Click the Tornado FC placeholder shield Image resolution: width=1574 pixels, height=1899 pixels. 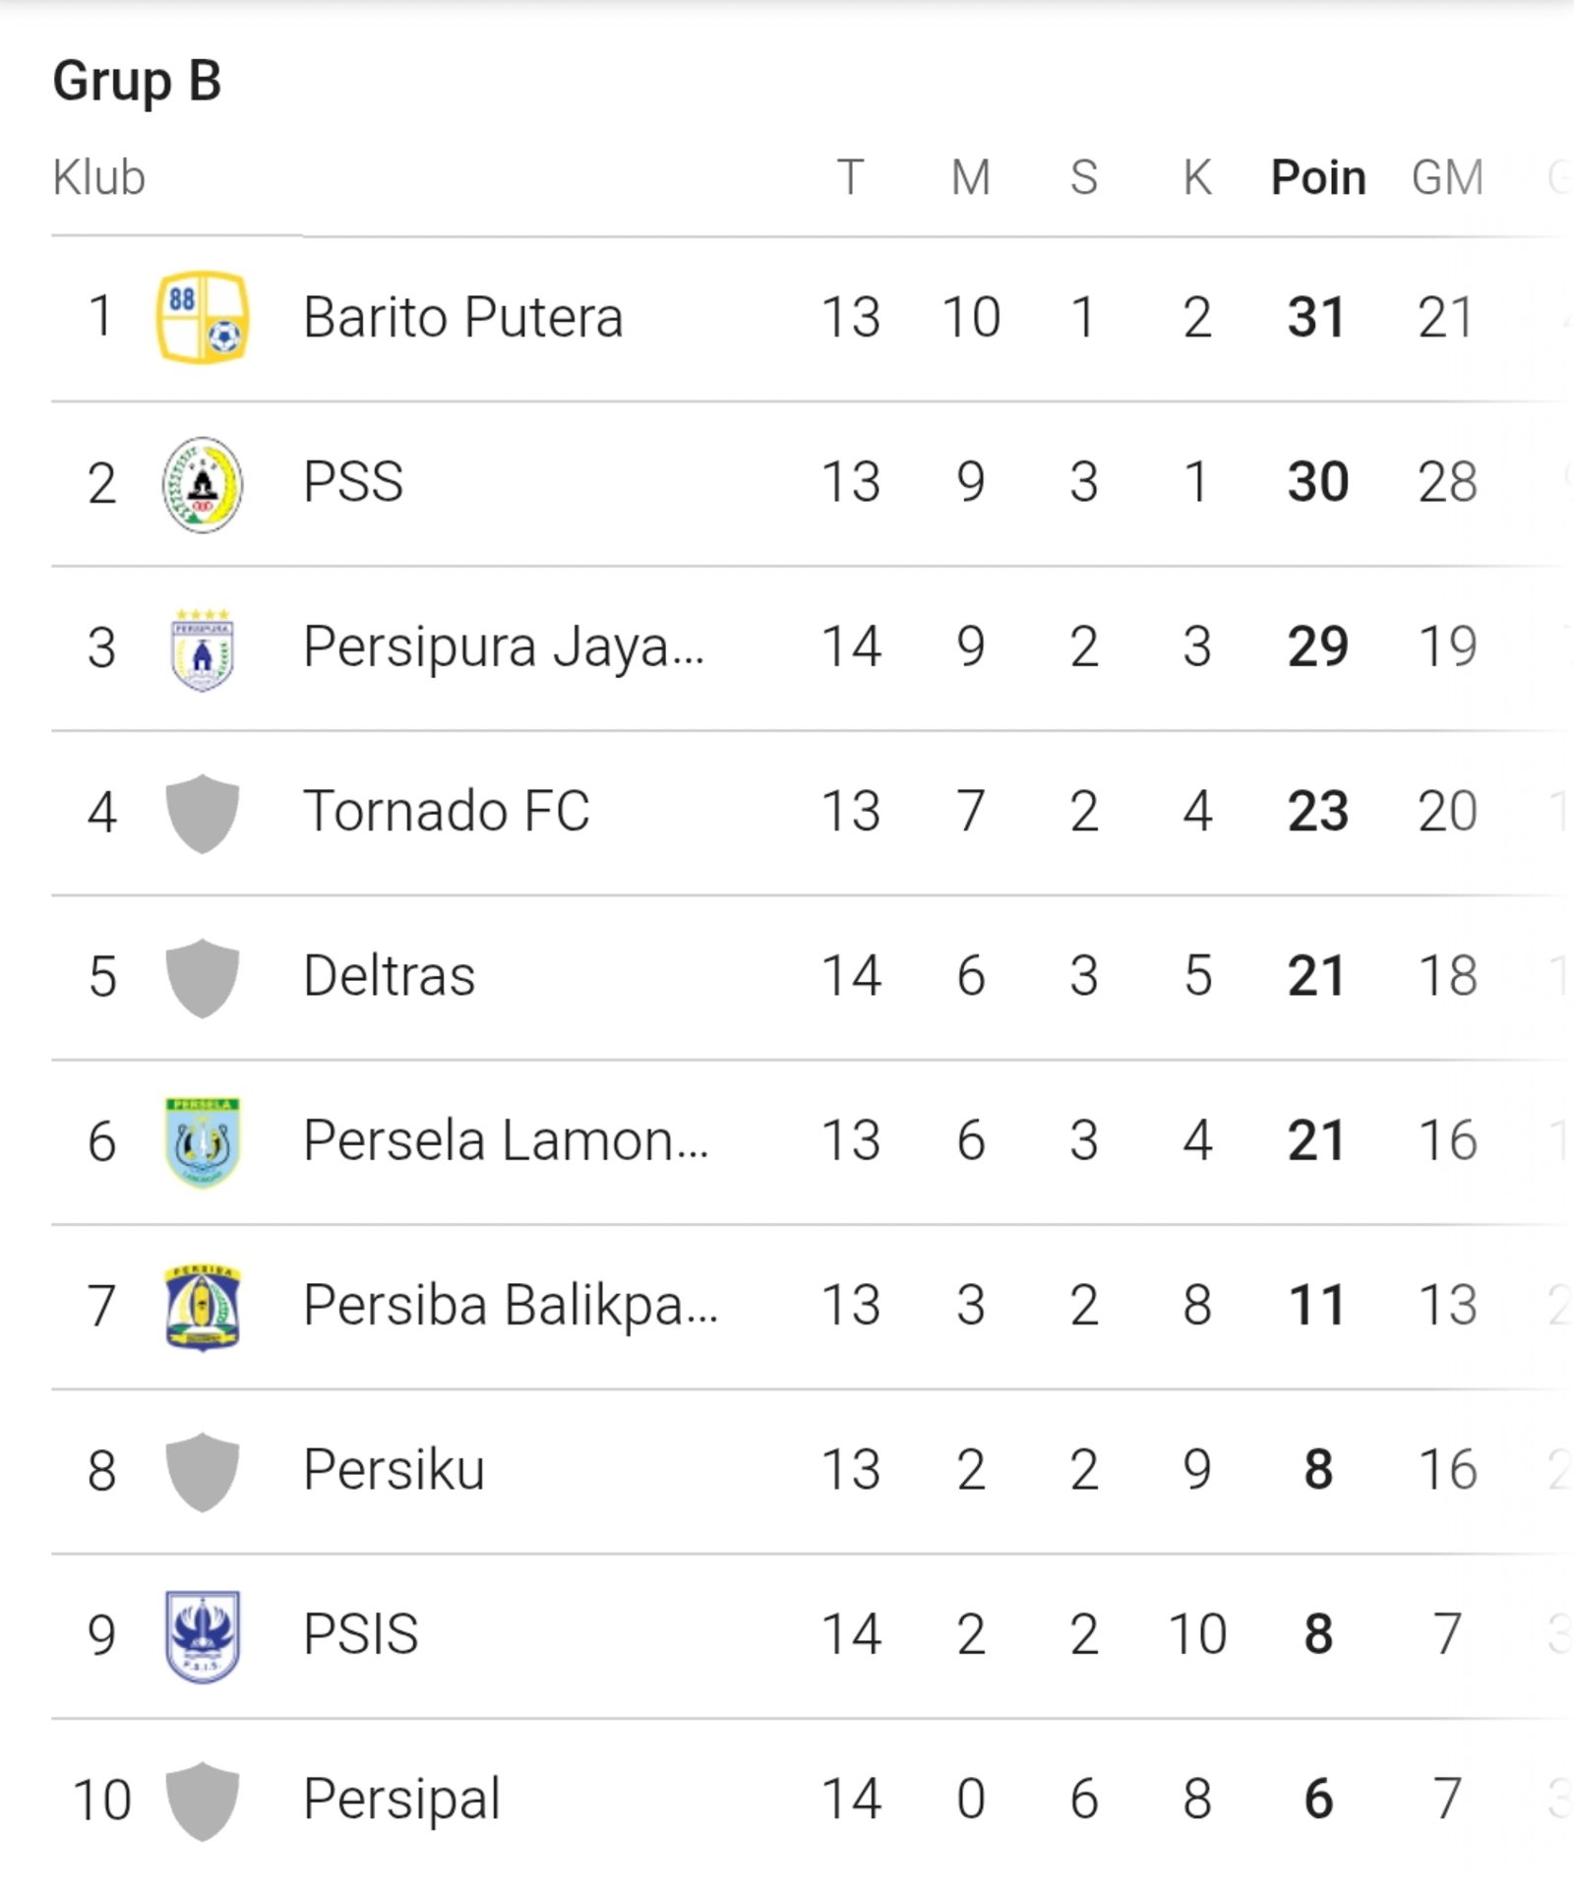point(203,814)
